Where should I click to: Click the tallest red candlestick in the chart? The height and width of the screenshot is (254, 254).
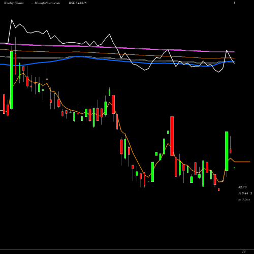pos(172,136)
